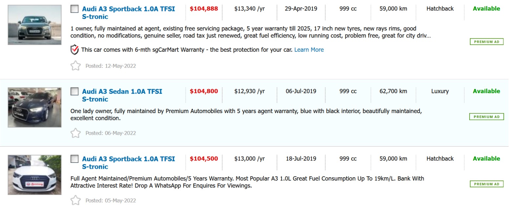Open white Audi A3 thumbnail photo
525x212 pixels.
(34, 175)
